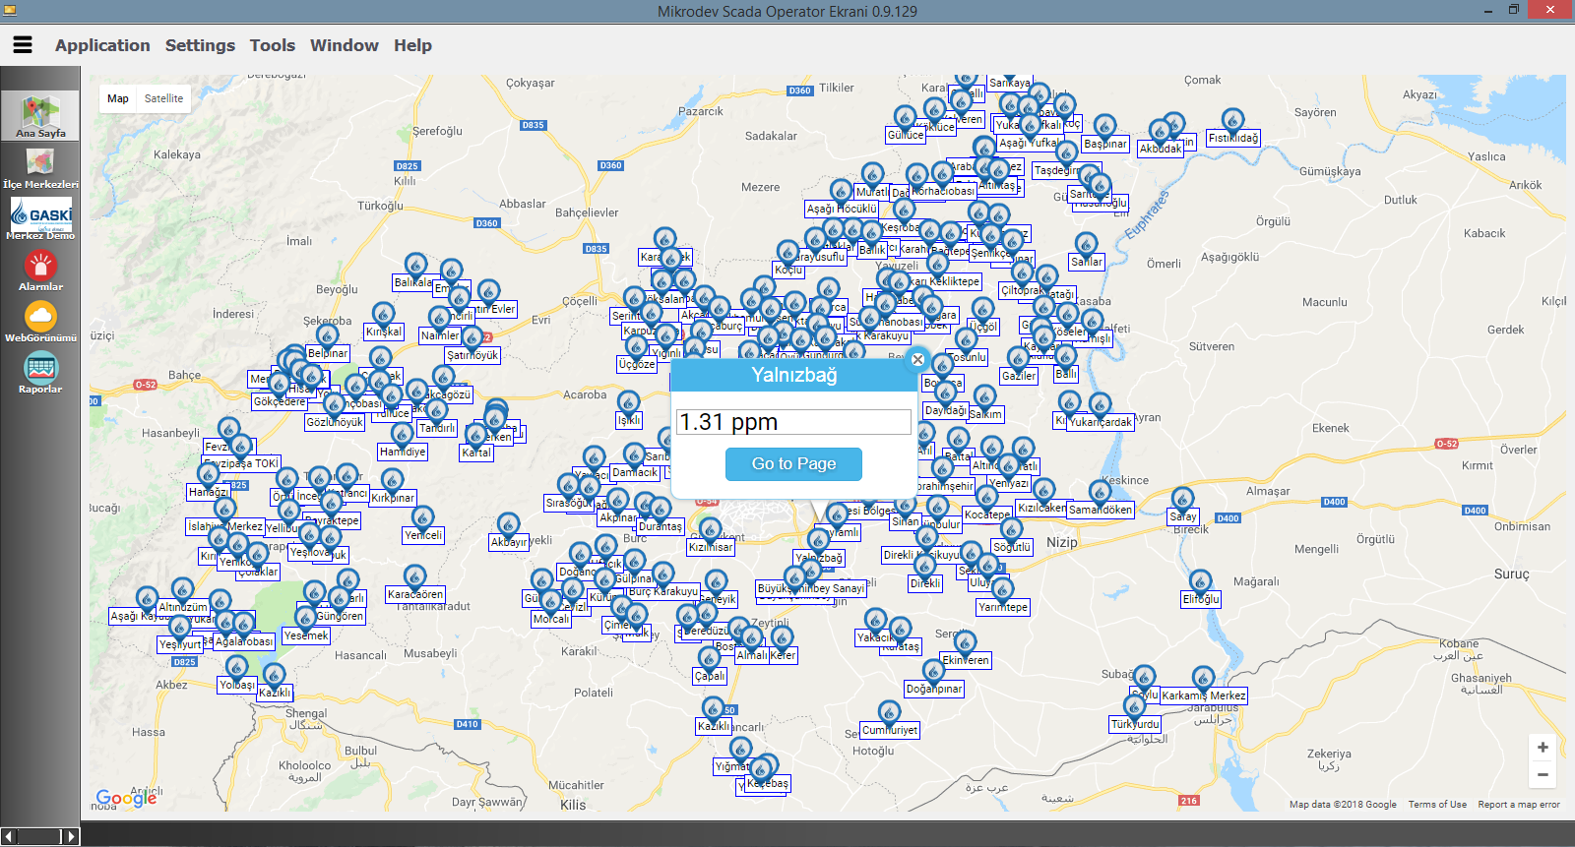Select the Ekinveren station marker

click(x=965, y=643)
